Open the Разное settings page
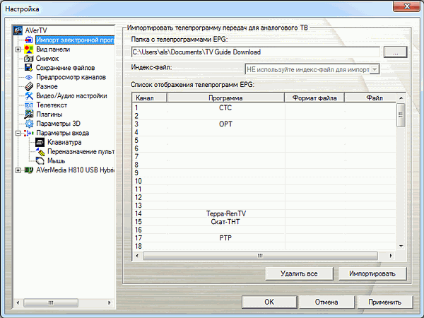The height and width of the screenshot is (318, 424). click(x=47, y=86)
